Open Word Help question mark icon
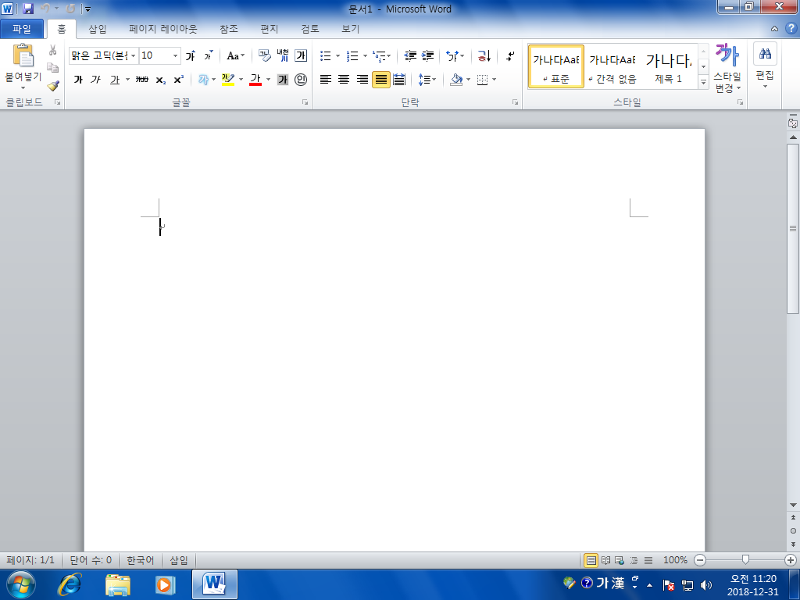Viewport: 800px width, 600px height. click(791, 29)
